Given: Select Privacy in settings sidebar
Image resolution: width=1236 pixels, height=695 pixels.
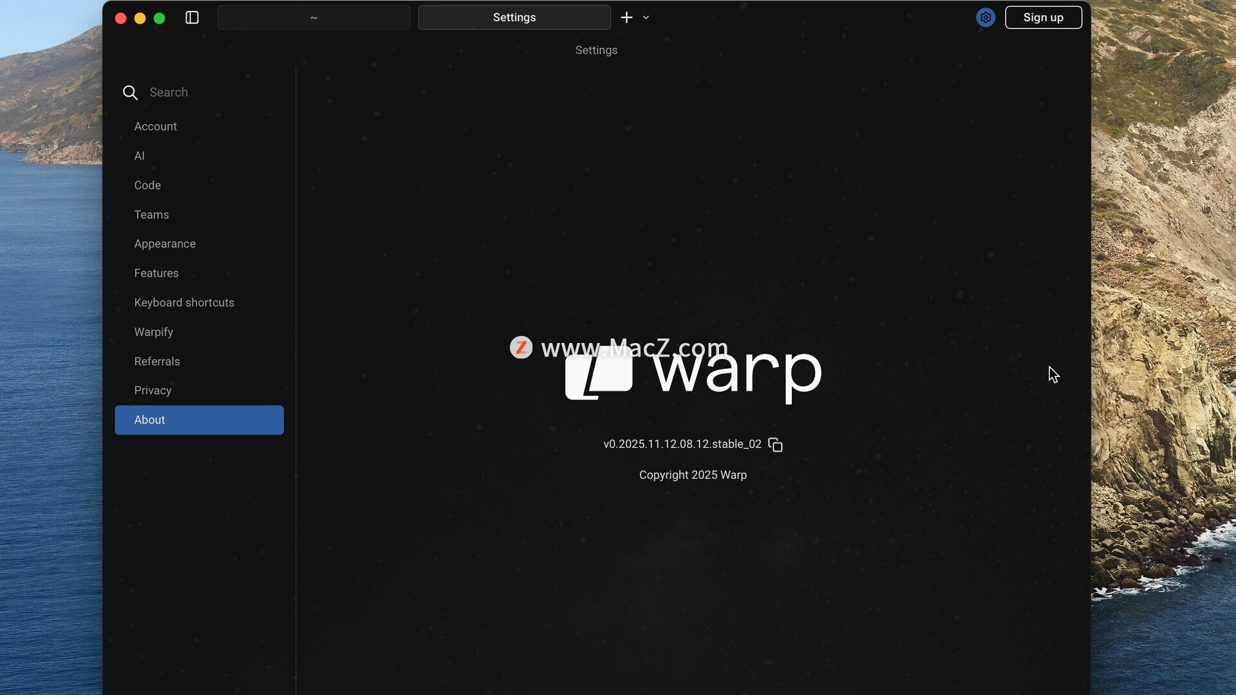Looking at the screenshot, I should click(x=153, y=391).
